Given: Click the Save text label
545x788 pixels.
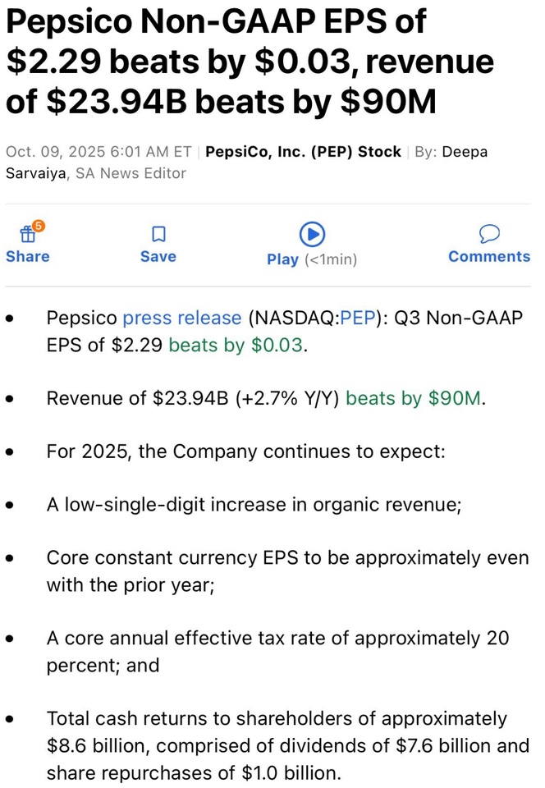Looking at the screenshot, I should tap(158, 257).
